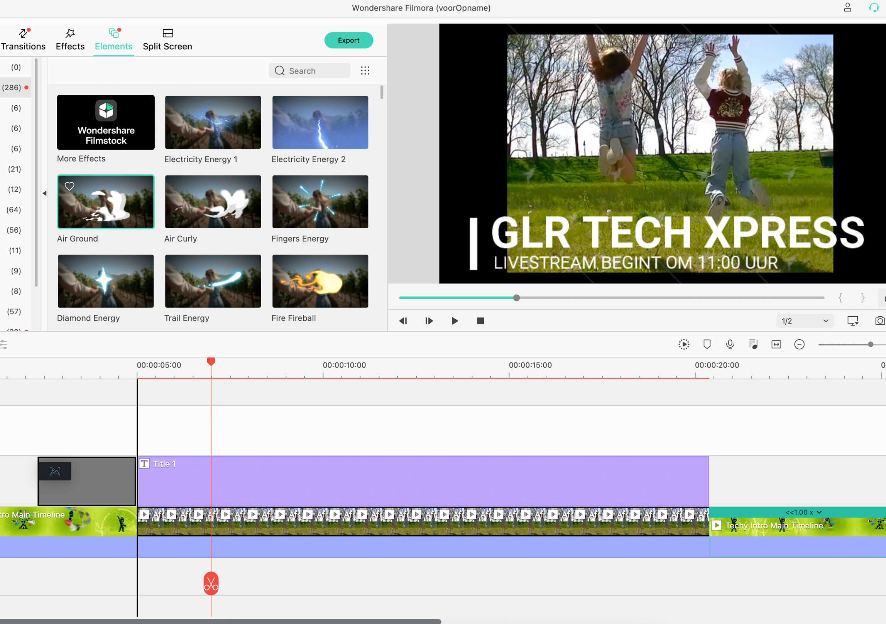Select the category with (0) items

point(16,67)
